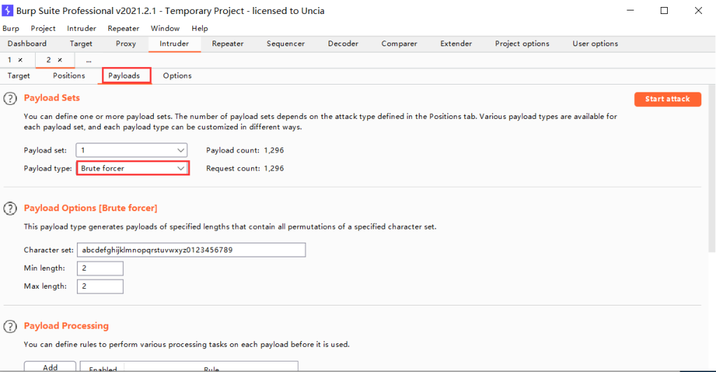Click the Payload Sets help icon
This screenshot has height=372, width=716.
[10, 99]
